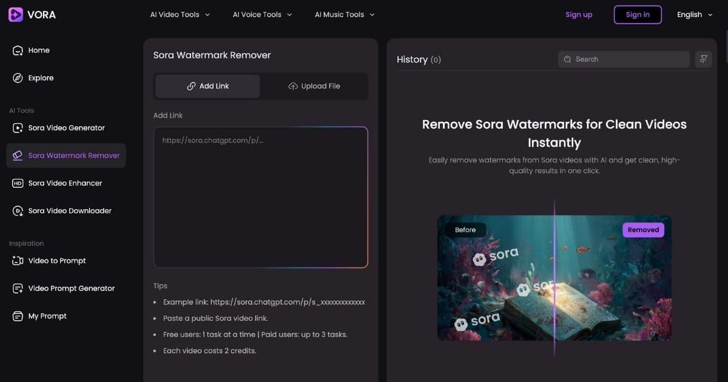Open the AI Music Tools menu
This screenshot has width=728, height=382.
[x=343, y=14]
